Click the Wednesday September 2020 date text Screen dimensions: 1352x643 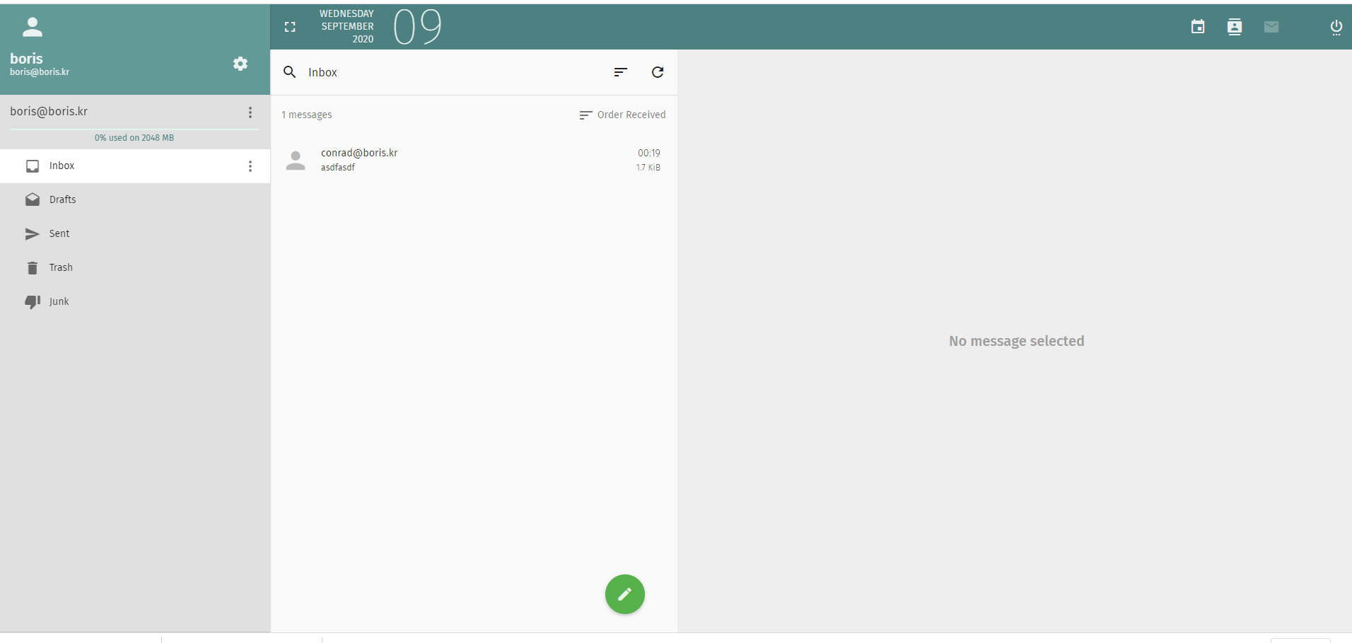click(x=346, y=27)
